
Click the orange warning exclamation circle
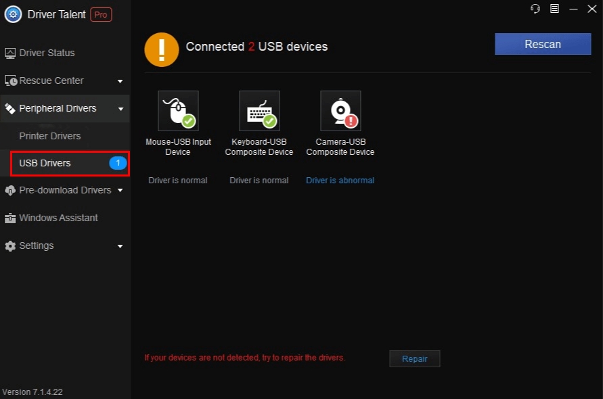coord(161,49)
